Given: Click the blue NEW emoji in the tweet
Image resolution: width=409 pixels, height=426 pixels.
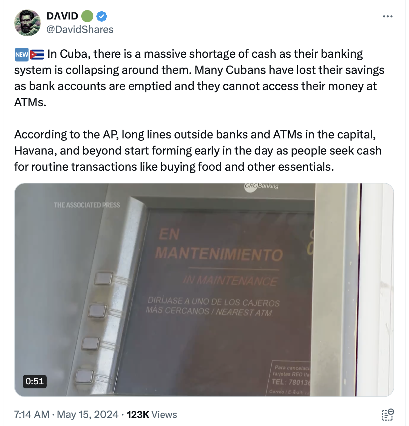Looking at the screenshot, I should [x=21, y=54].
